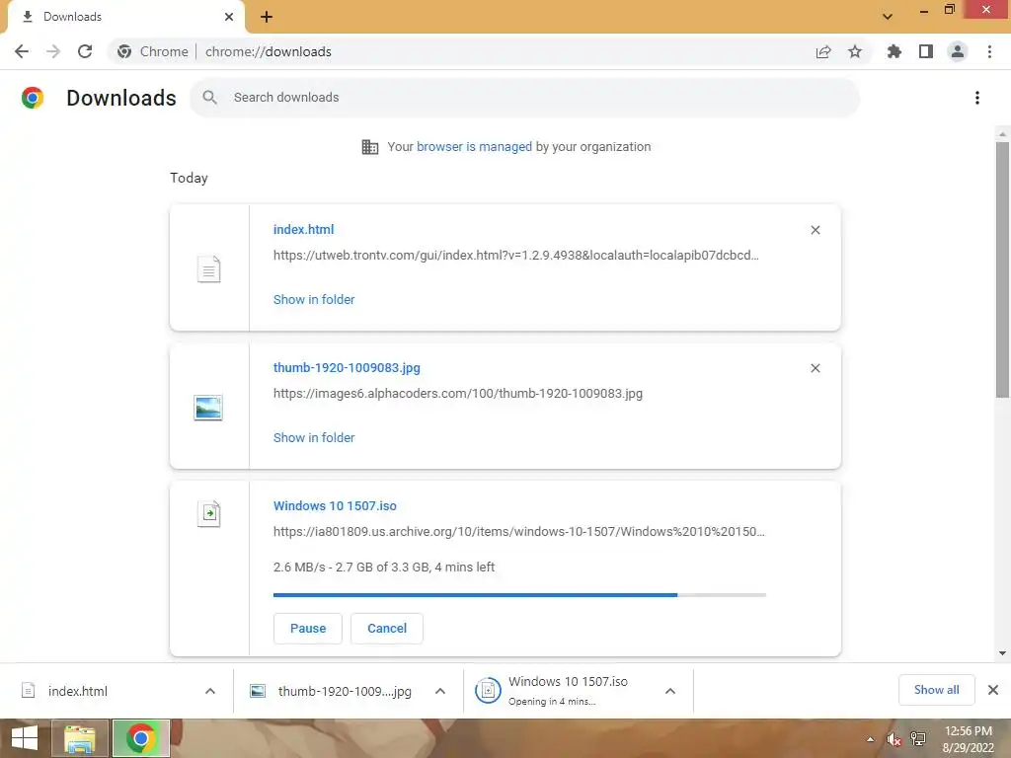
Task: Go back using the browser back arrow
Action: tap(22, 51)
